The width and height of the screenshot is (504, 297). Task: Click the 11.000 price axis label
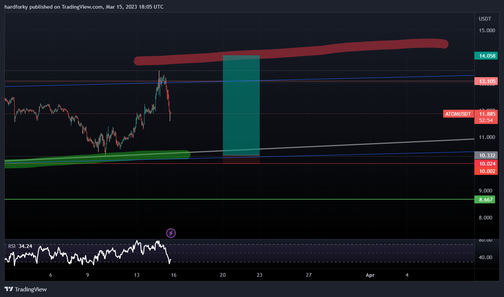pyautogui.click(x=486, y=137)
